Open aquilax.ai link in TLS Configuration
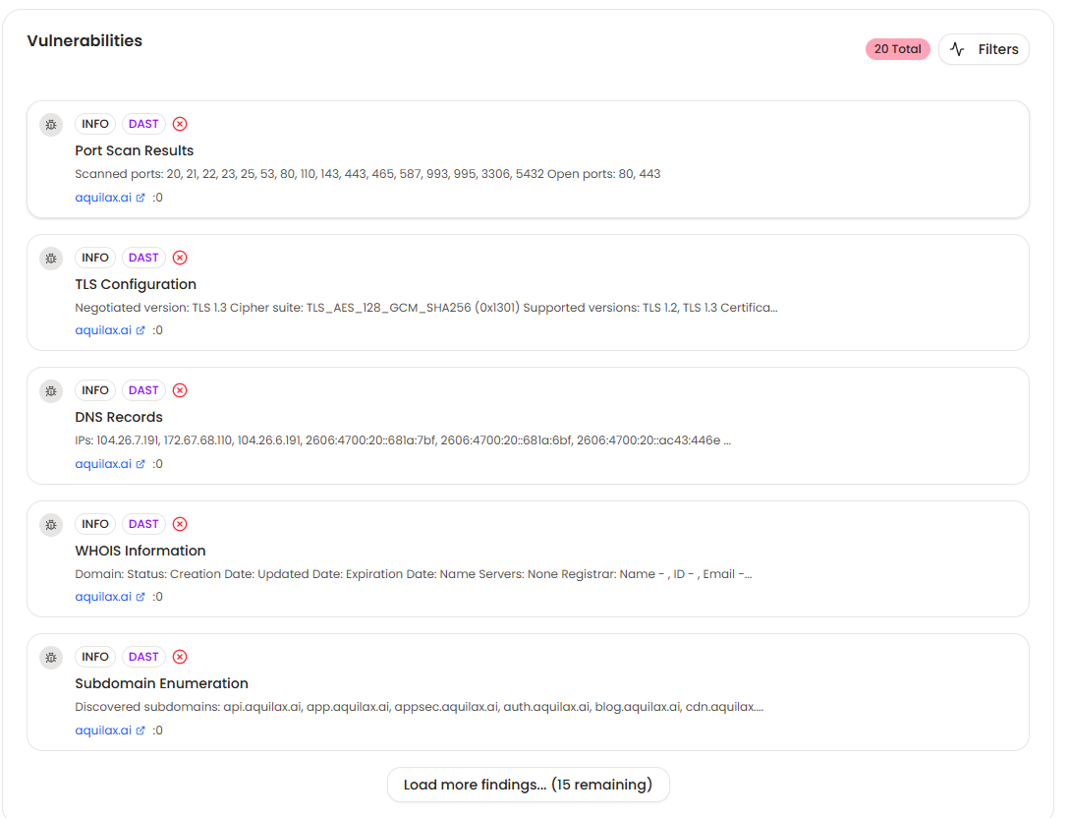 (x=103, y=329)
